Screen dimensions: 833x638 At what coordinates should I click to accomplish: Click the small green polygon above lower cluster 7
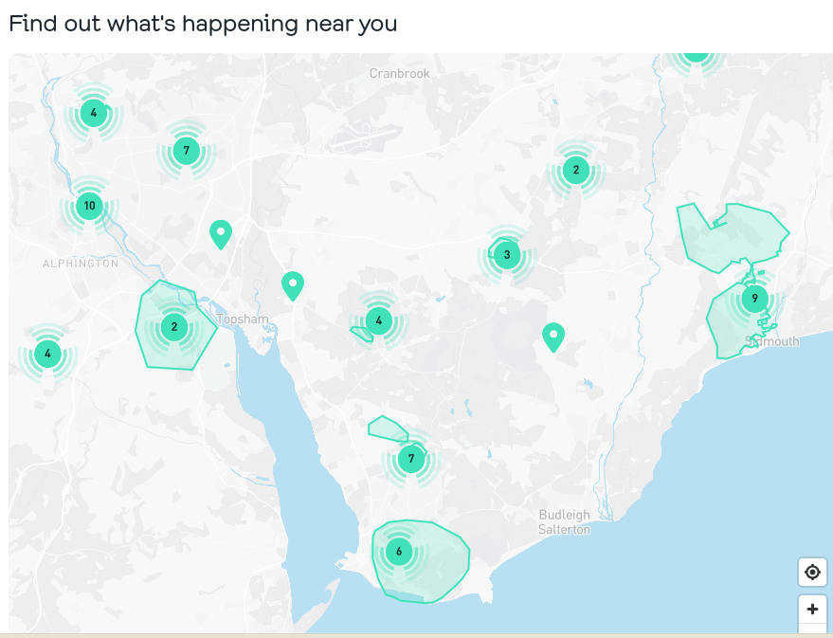(386, 428)
